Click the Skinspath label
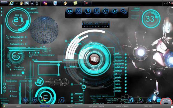 pyautogui.click(x=73, y=66)
